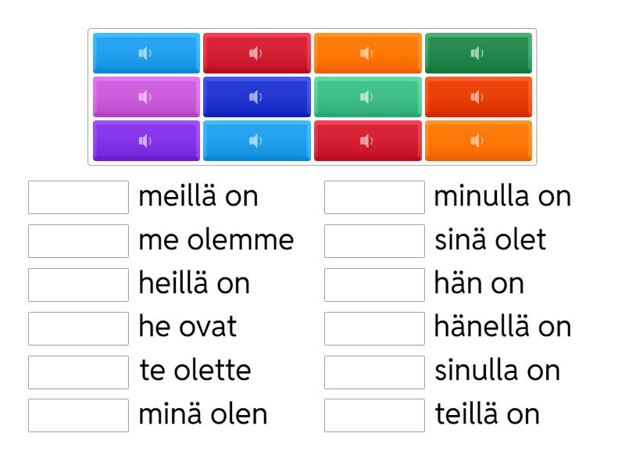Click the empty box beside "minulla on"

(x=374, y=197)
